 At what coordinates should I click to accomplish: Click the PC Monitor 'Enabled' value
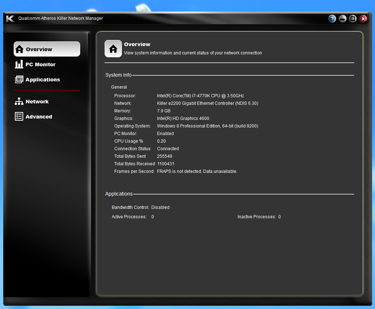pos(165,134)
